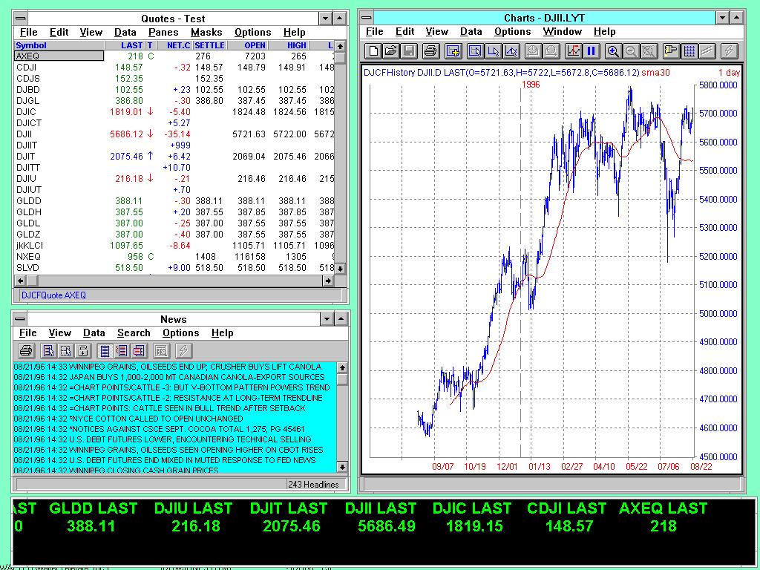Toggle the headlines-only view button in News toolbar
Screen dimensions: 760x570
[105, 351]
